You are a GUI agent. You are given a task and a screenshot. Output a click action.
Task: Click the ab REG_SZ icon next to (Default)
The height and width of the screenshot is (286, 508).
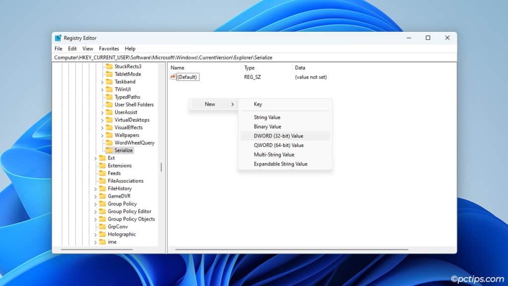172,77
